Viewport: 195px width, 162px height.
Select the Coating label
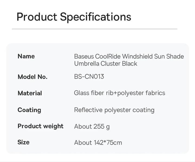coord(29,110)
